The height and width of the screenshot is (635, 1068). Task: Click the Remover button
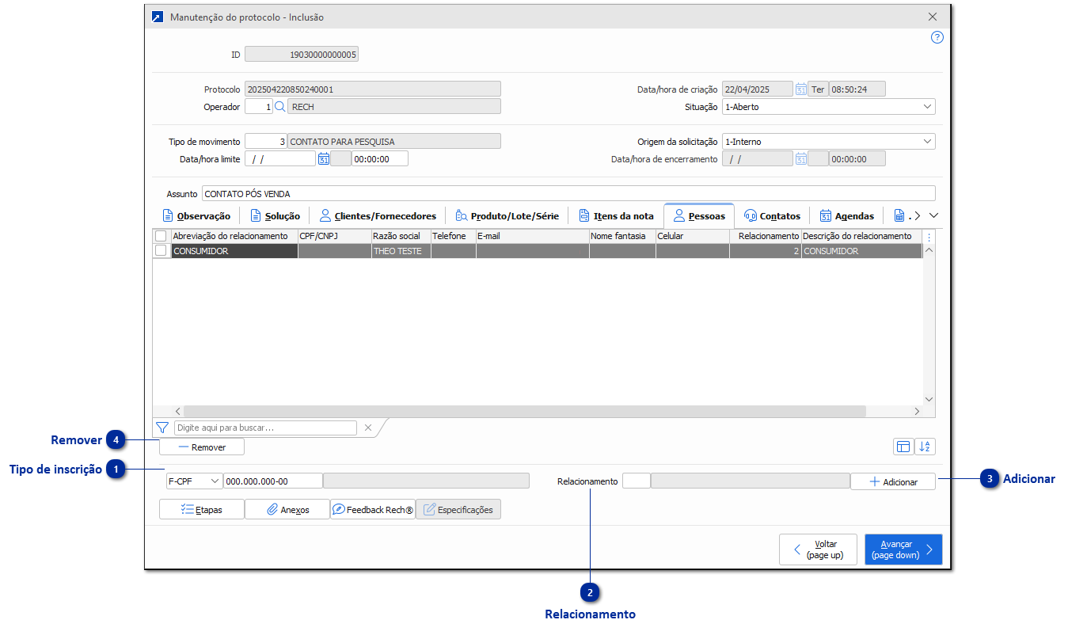[202, 447]
